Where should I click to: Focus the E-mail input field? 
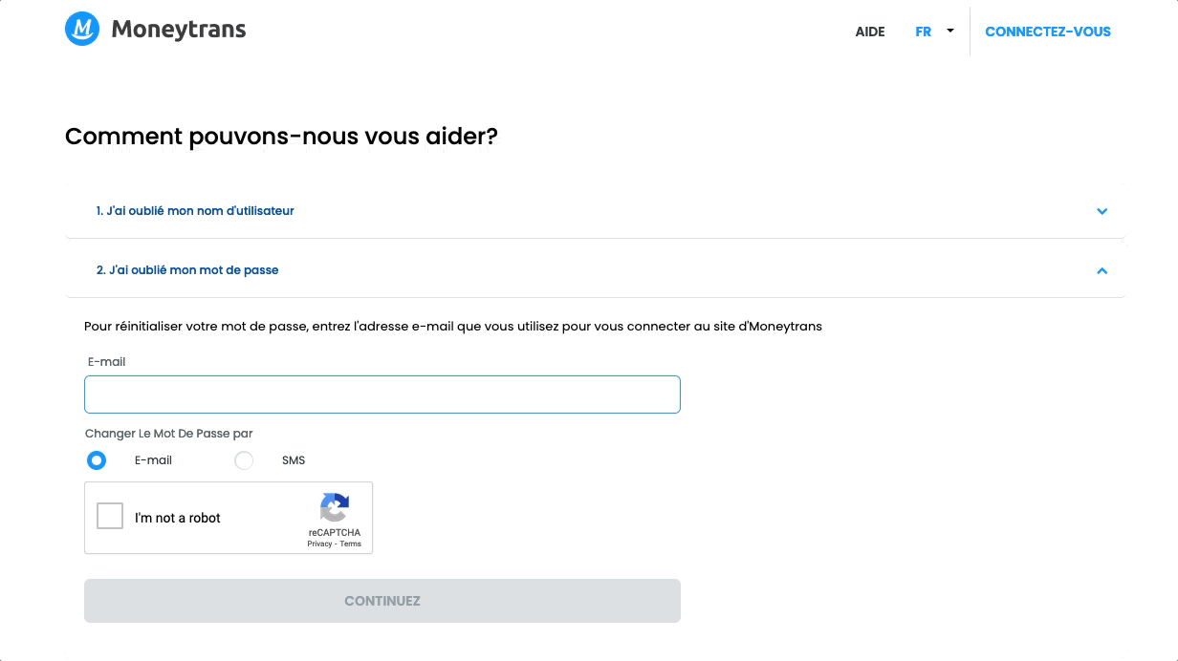click(x=382, y=394)
